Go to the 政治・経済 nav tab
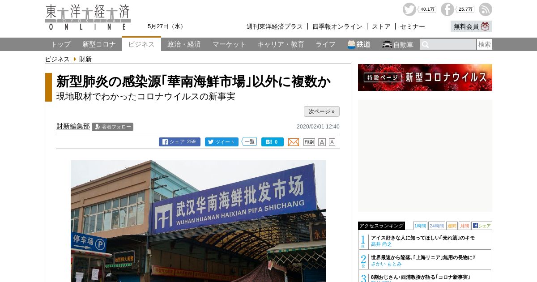Screen dimensions: 537x282 click(184, 44)
